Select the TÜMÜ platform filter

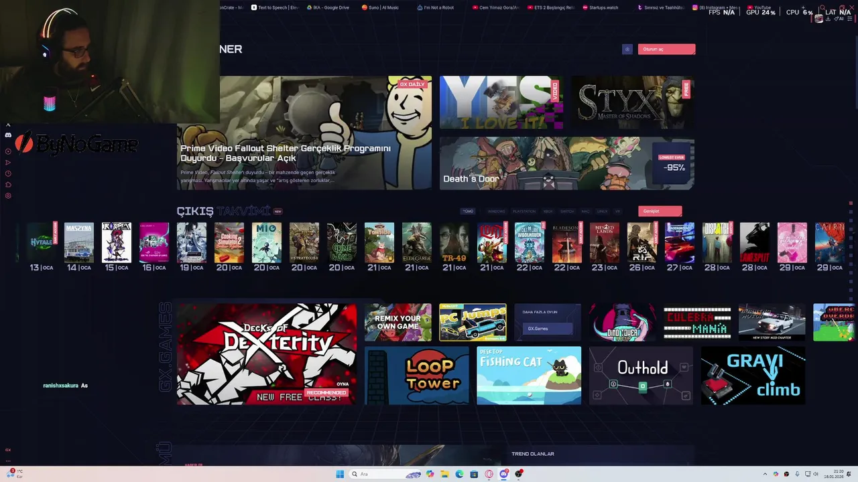pyautogui.click(x=468, y=211)
